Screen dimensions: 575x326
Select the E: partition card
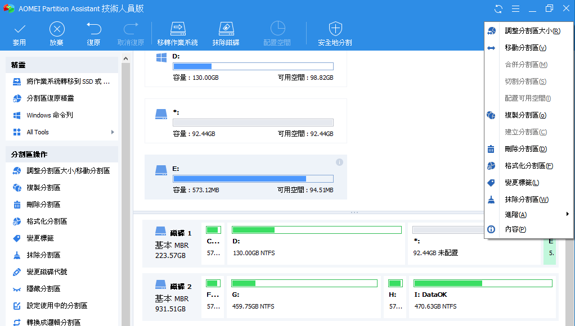point(246,177)
